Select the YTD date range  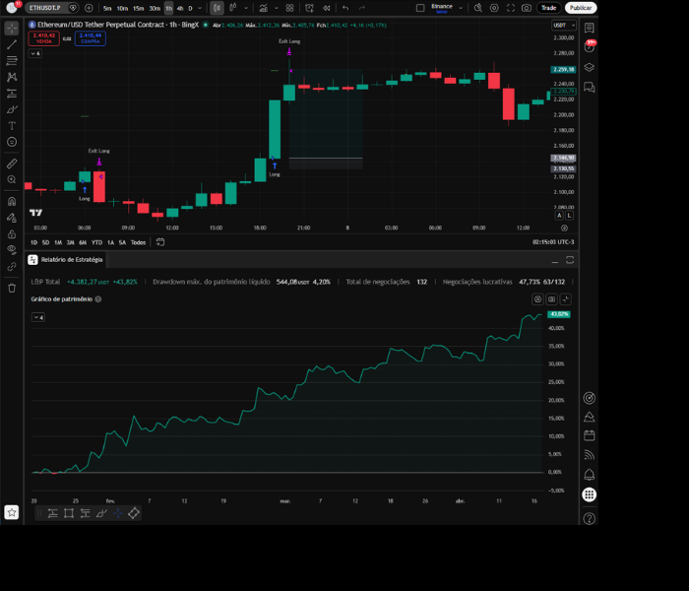tap(96, 242)
